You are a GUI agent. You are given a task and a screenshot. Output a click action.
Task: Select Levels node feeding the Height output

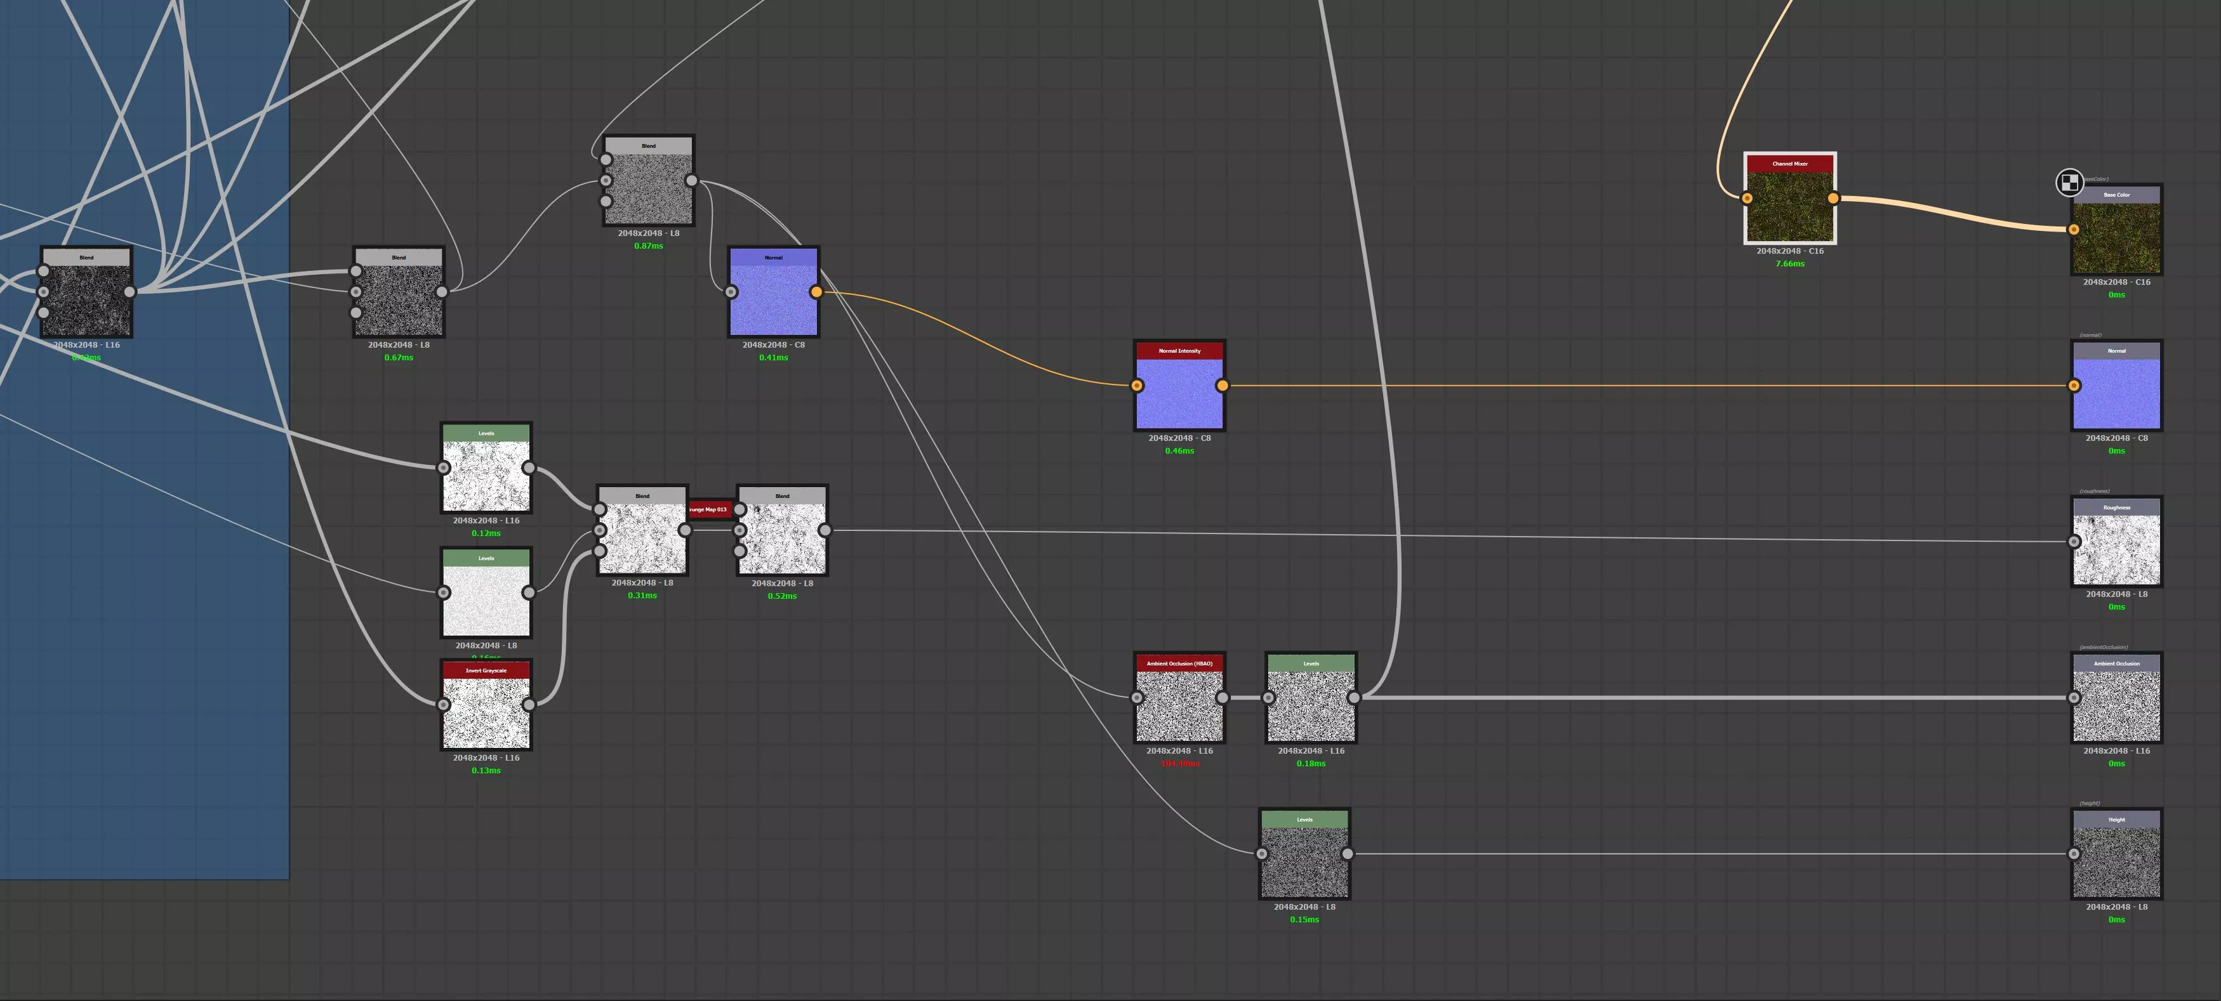(x=1304, y=861)
